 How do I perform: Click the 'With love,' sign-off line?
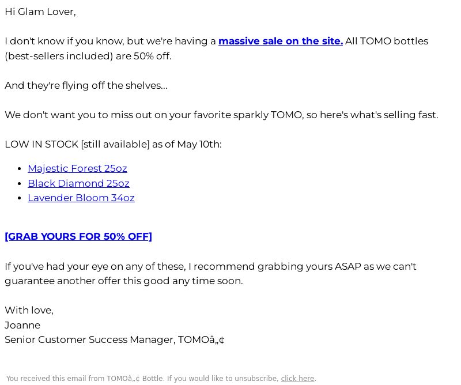tap(29, 310)
